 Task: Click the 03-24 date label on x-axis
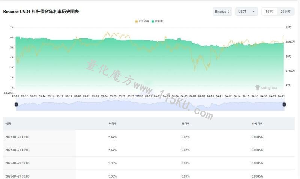(x=104, y=96)
